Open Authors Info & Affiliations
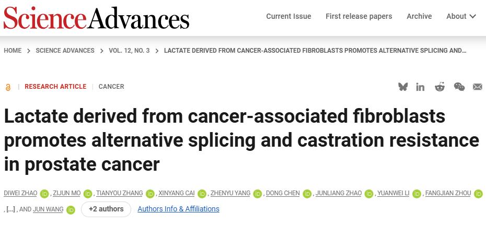 pyautogui.click(x=178, y=209)
